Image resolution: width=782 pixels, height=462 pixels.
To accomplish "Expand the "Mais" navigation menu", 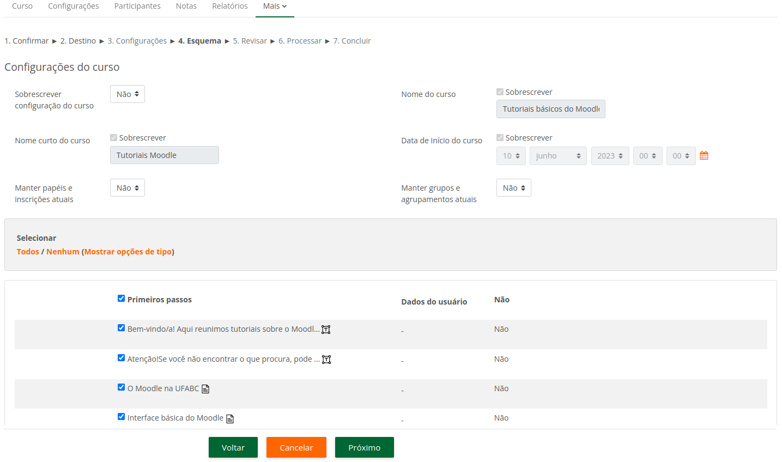I will [x=274, y=6].
